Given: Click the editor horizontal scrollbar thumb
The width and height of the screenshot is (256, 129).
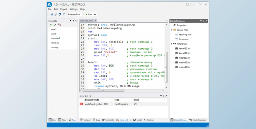Looking at the screenshot, I should [103, 91].
